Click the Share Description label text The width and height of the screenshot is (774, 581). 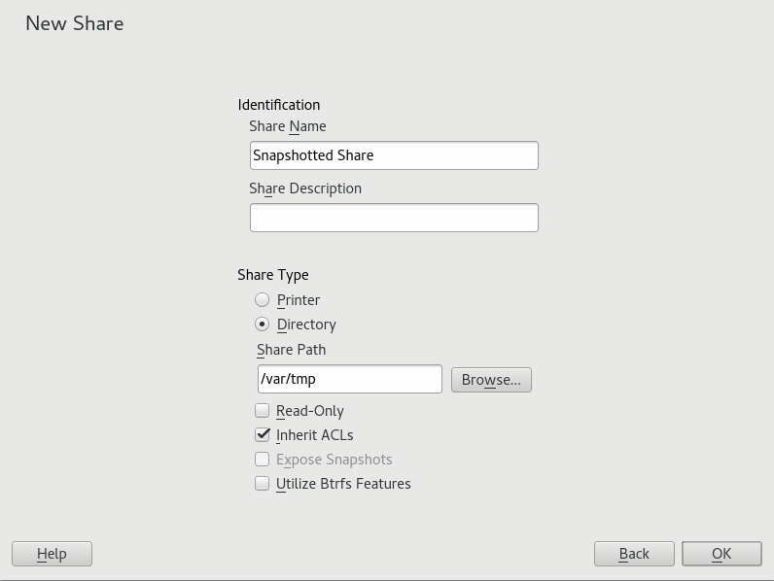click(305, 188)
